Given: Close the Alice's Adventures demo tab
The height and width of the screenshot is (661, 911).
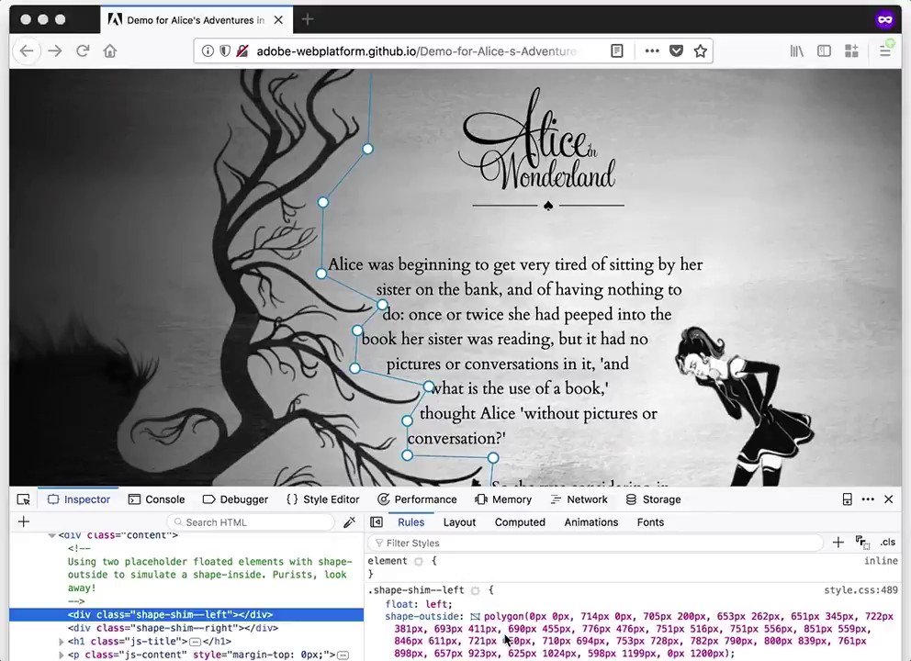Looking at the screenshot, I should [x=278, y=20].
